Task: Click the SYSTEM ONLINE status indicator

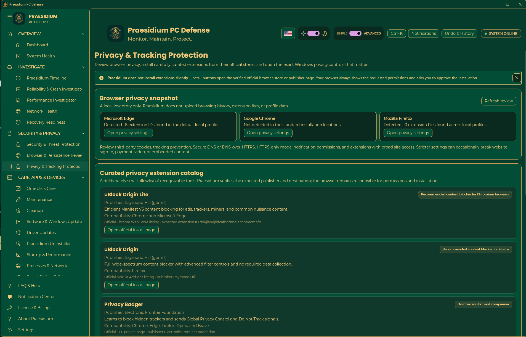Action: [x=501, y=33]
